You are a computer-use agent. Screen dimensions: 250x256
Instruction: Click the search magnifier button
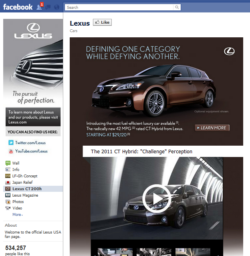[177, 7]
